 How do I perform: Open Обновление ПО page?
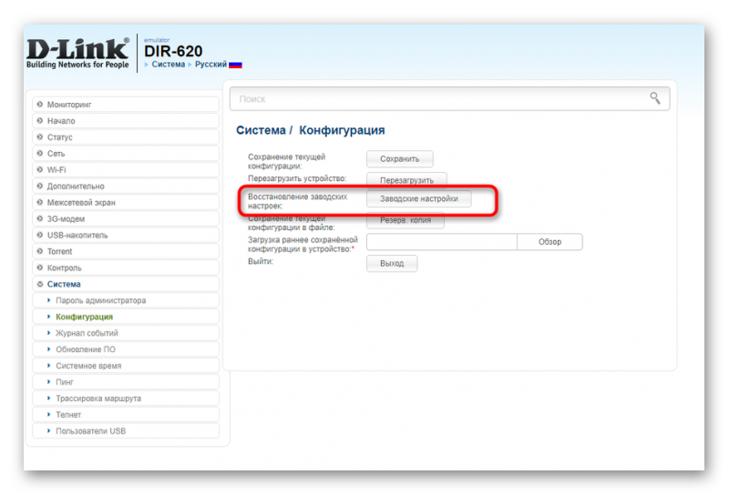126,349
